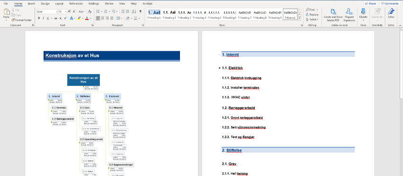Open the font size dropdown
Image resolution: width=403 pixels, height=176 pixels.
(x=66, y=11)
